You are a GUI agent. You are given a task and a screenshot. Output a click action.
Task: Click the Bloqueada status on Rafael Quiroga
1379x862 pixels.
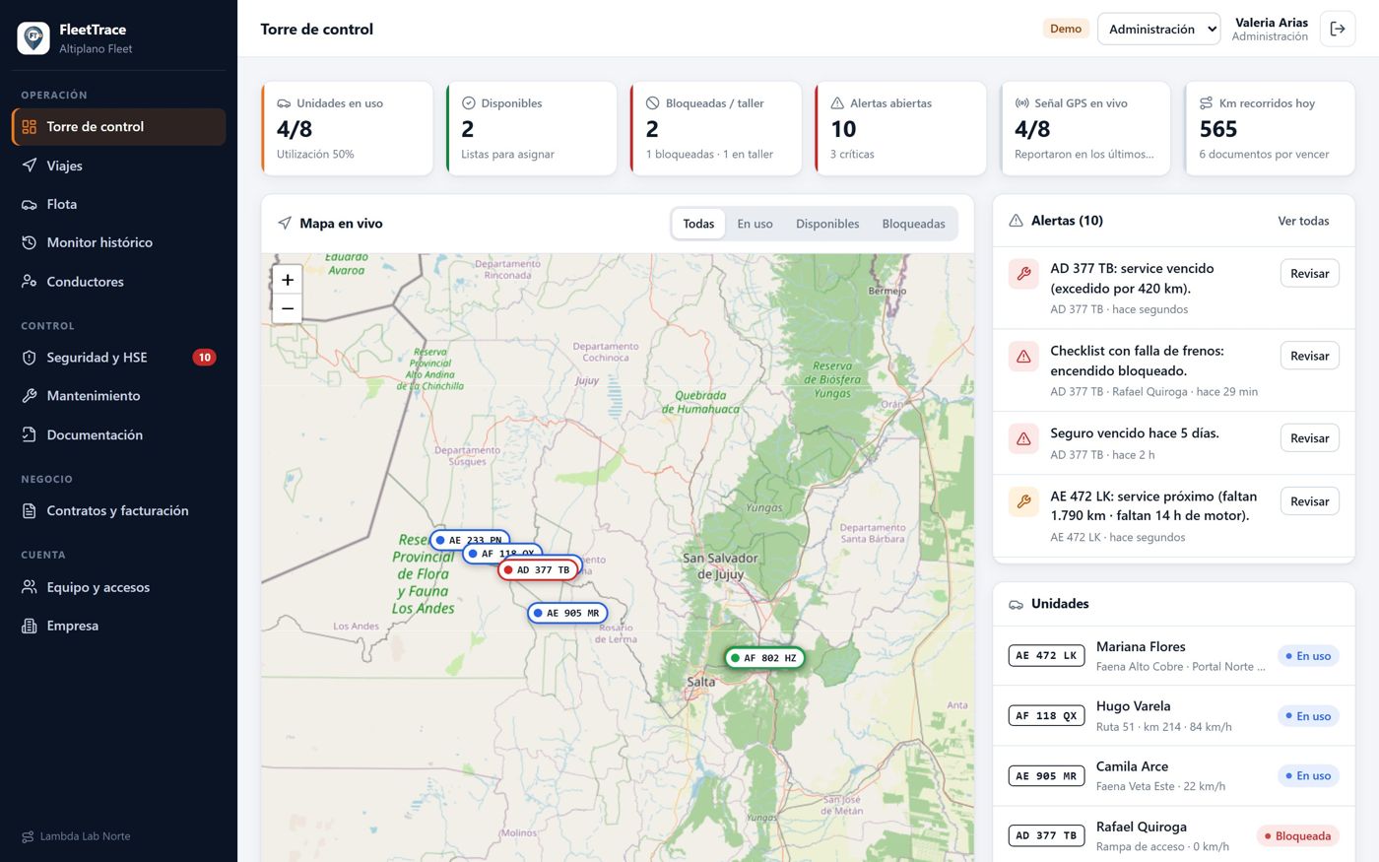coord(1298,836)
